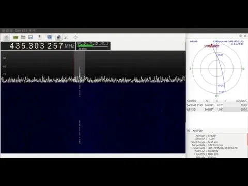Click the SSP Loc. KQ43SW value
This screenshot has height=186, width=248.
[x=213, y=151]
